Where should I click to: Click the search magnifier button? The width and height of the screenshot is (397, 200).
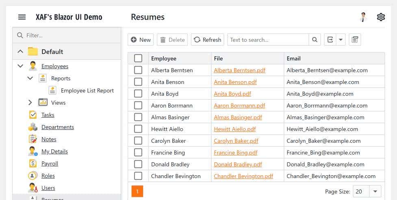point(315,40)
